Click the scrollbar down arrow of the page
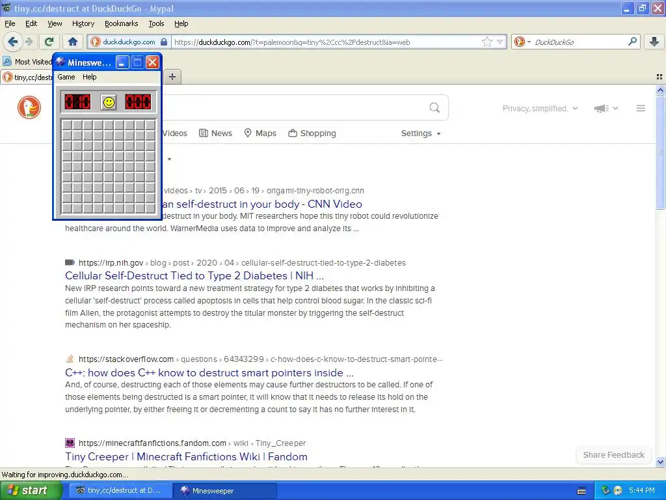Viewport: 666px width, 500px height. point(660,462)
